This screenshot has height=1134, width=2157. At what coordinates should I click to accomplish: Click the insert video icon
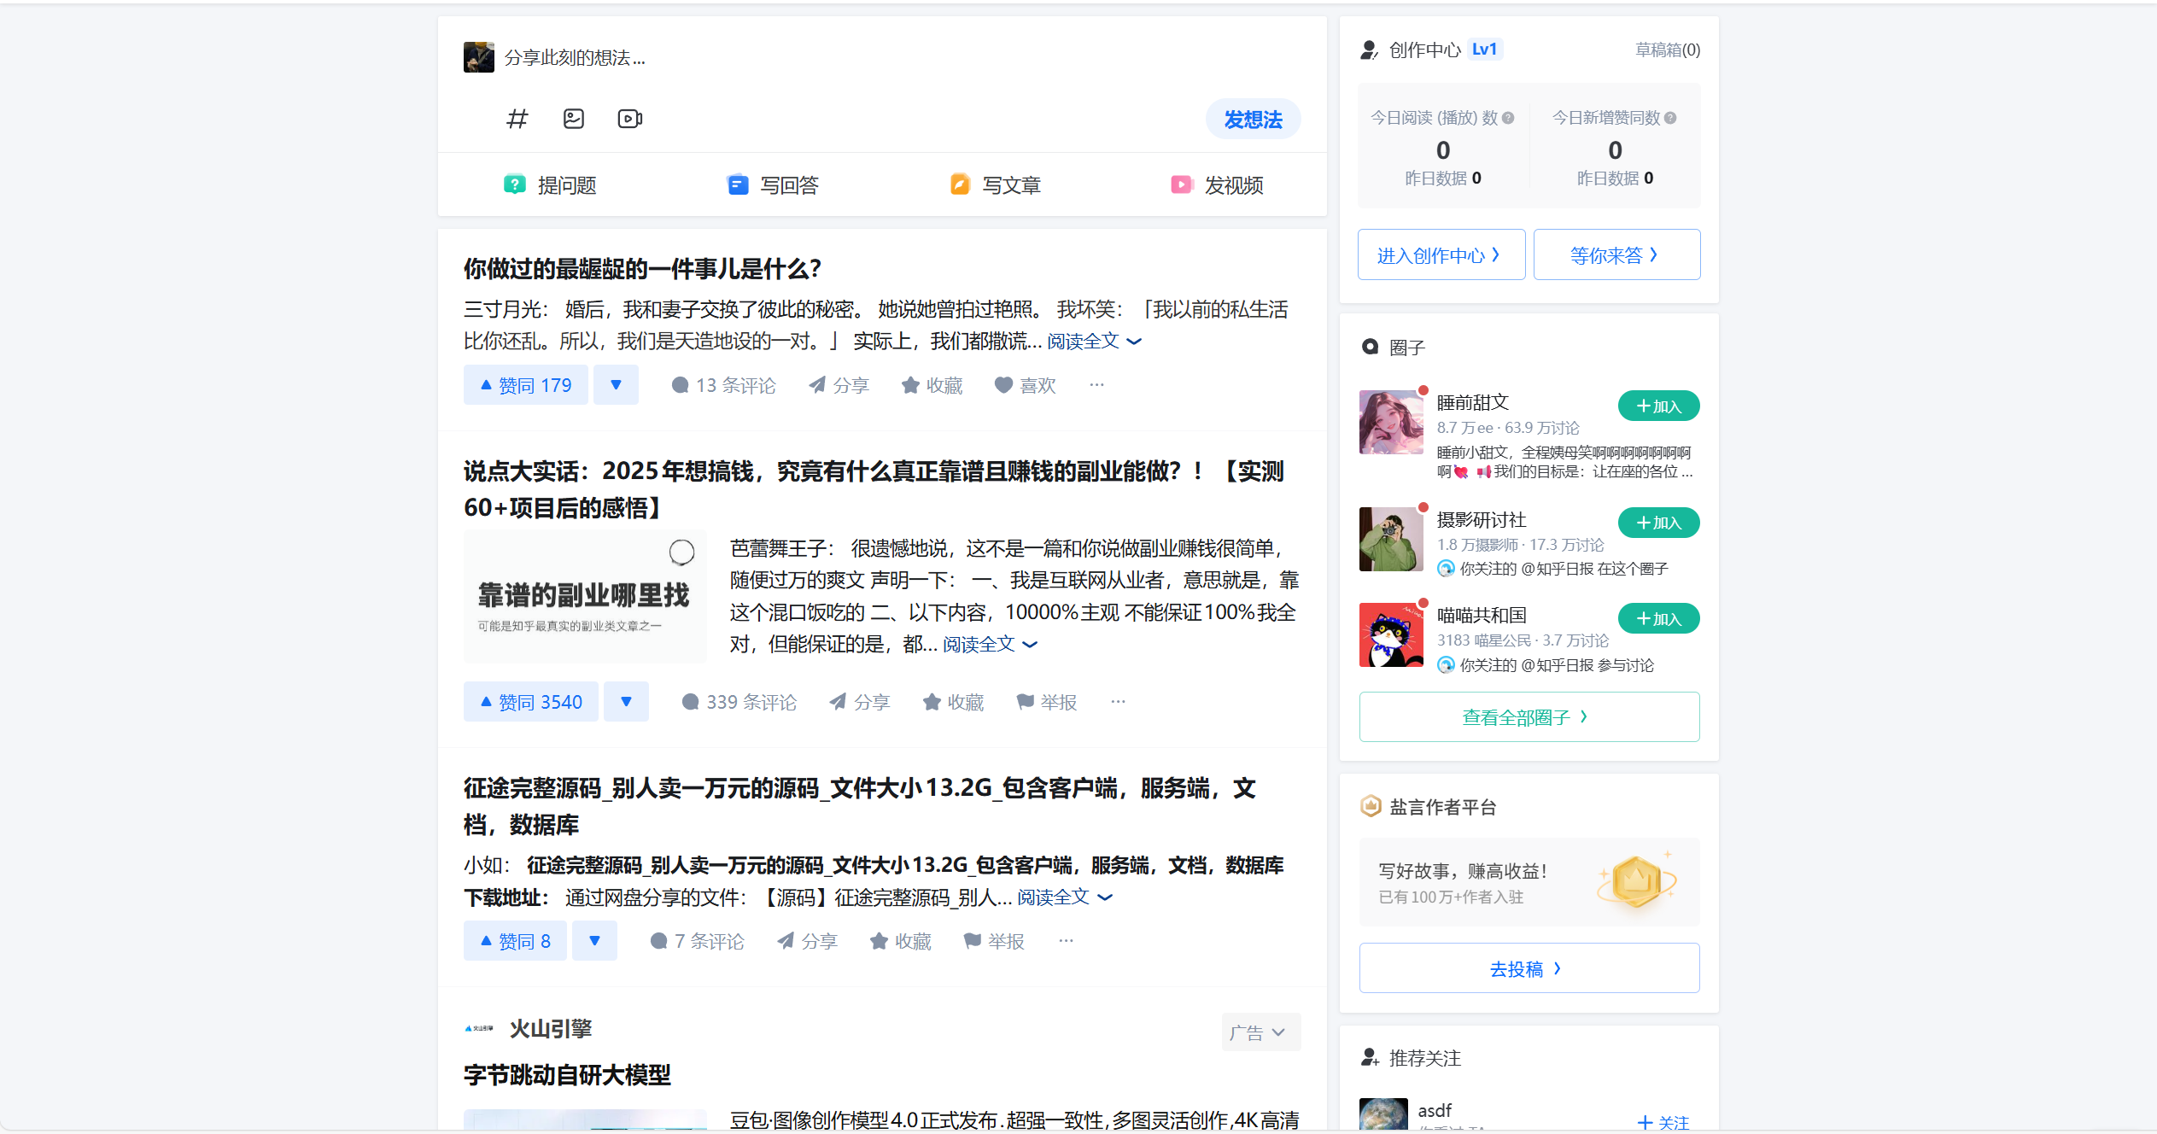[x=630, y=119]
